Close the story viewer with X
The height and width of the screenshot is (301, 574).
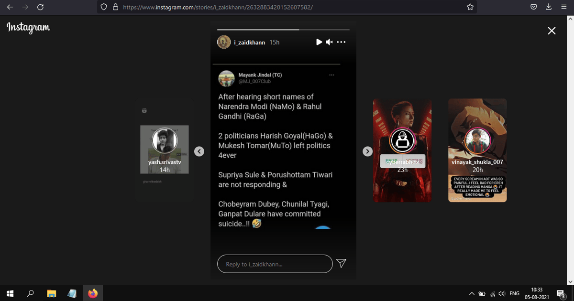552,31
